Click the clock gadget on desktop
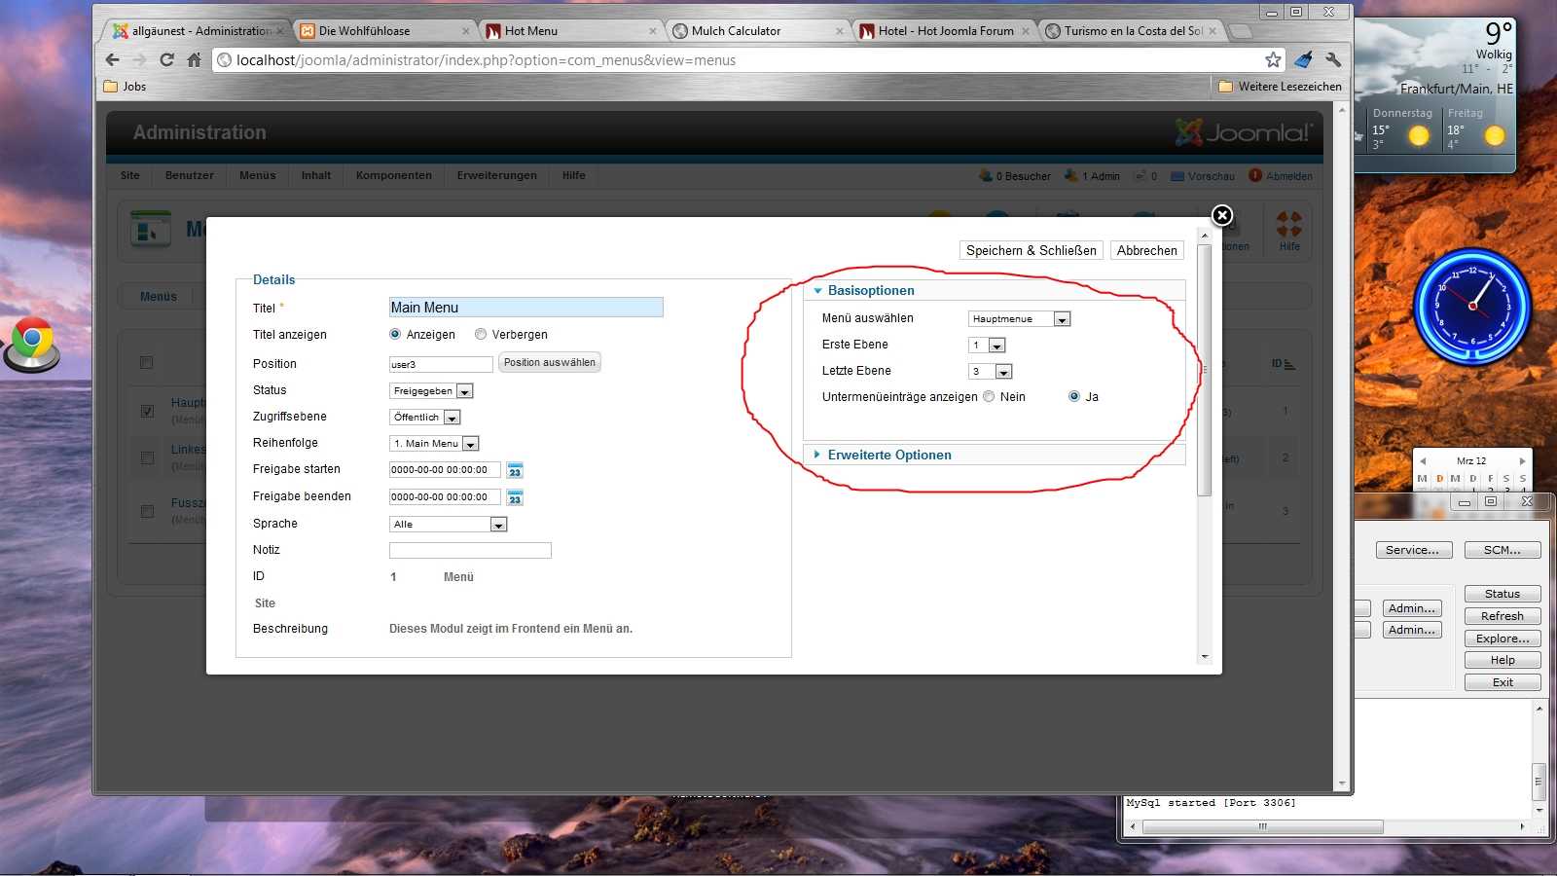1557x876 pixels. pyautogui.click(x=1472, y=306)
